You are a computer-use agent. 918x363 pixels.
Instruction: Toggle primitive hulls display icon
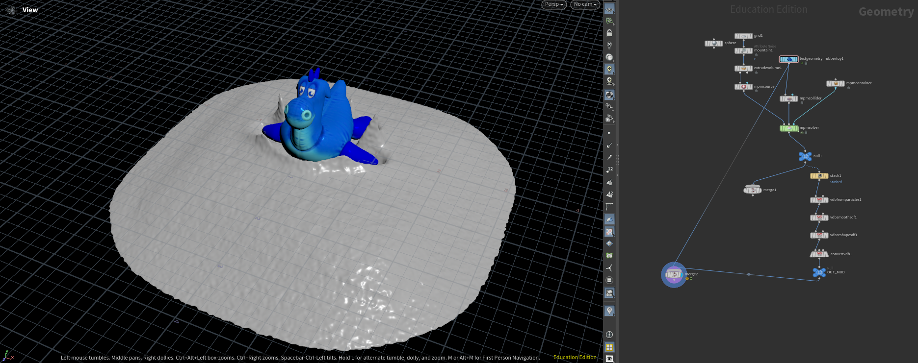(609, 207)
